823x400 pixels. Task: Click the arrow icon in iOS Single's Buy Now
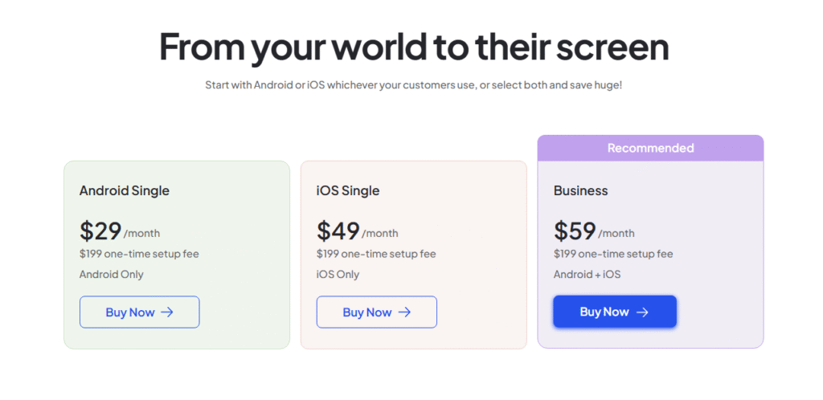tap(404, 312)
